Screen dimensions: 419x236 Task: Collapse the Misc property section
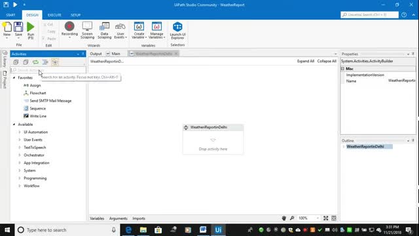click(x=342, y=69)
